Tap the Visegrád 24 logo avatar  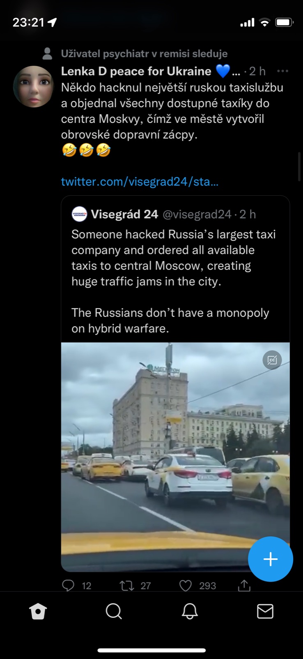click(79, 214)
